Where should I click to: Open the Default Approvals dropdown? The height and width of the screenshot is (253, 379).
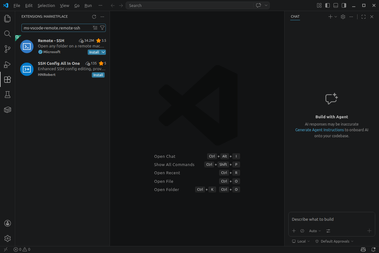coord(334,241)
